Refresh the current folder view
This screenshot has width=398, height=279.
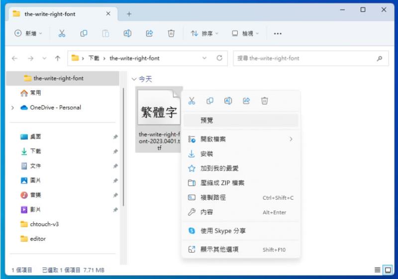tap(219, 58)
